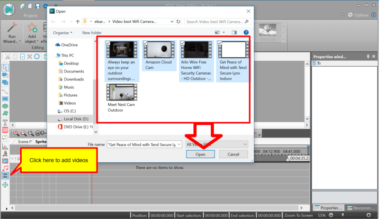Select the subtitle SUB tool
Viewport: 390px width, 219px height.
pyautogui.click(x=5, y=130)
